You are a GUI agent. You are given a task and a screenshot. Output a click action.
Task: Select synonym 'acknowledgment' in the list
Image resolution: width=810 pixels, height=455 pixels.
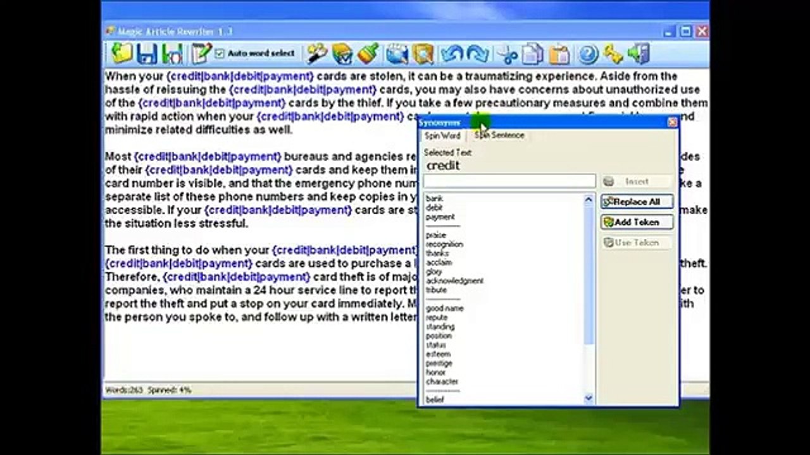(454, 281)
